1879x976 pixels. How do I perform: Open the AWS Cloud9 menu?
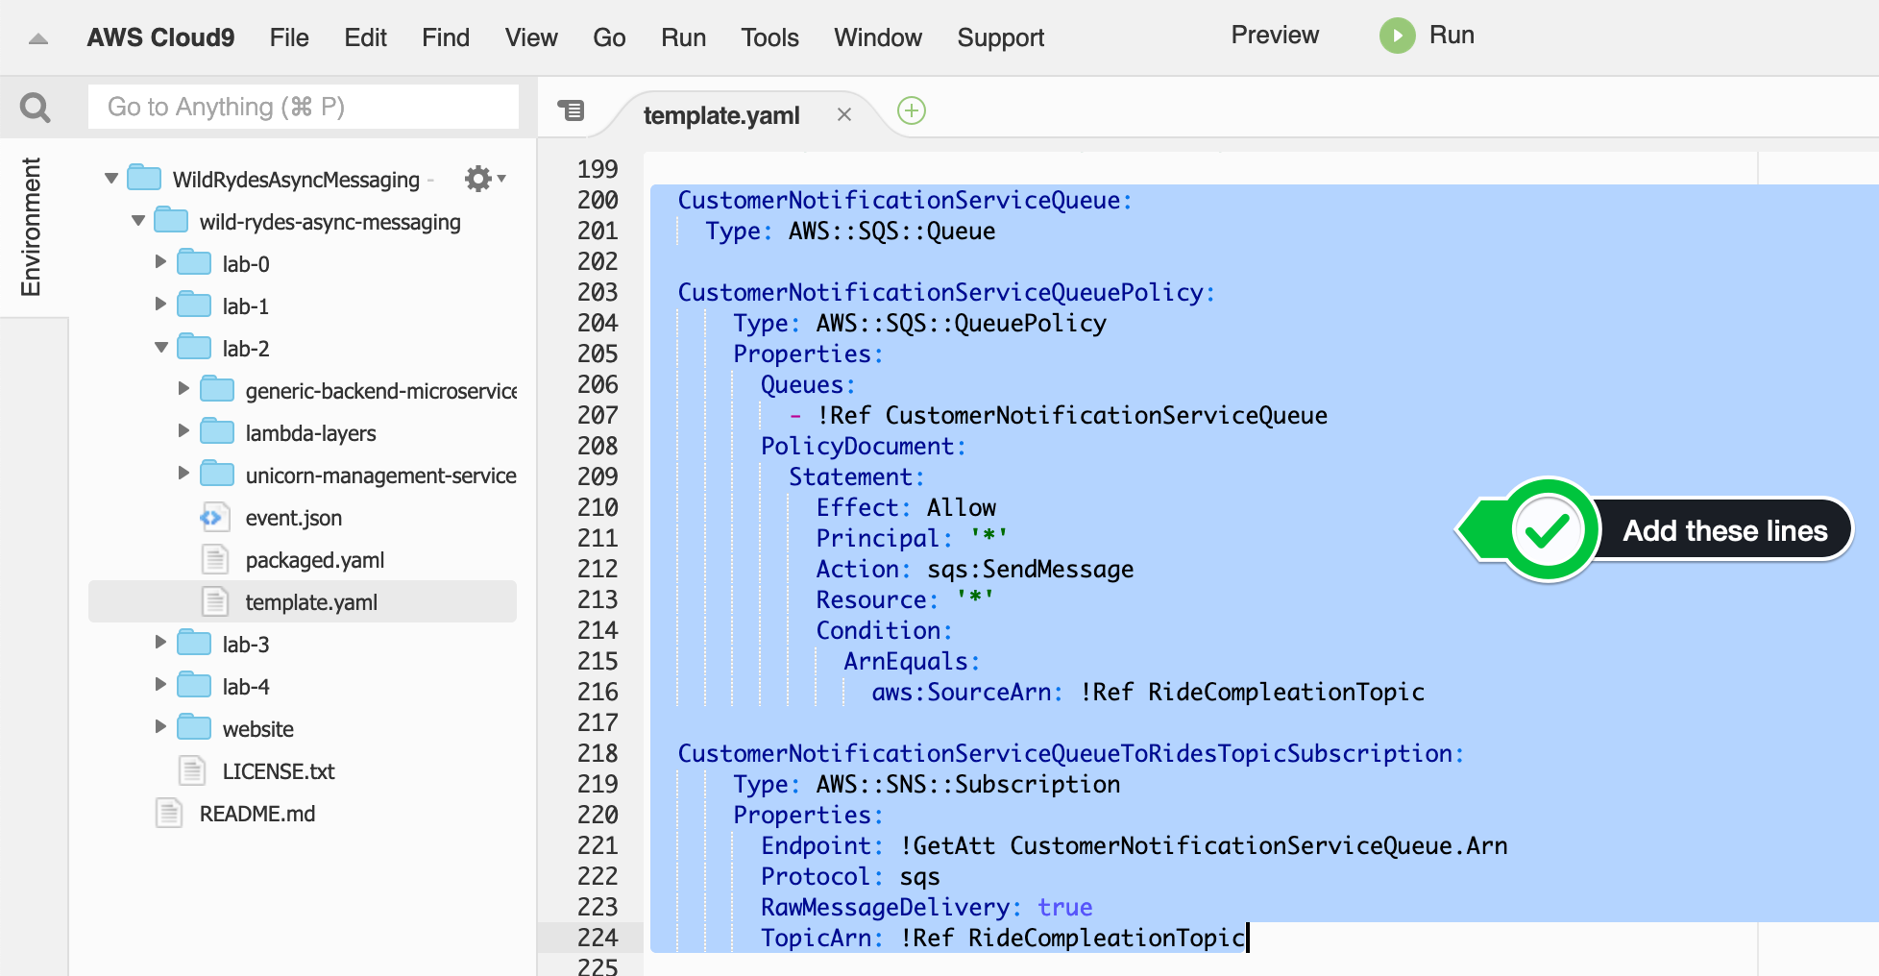[x=160, y=37]
